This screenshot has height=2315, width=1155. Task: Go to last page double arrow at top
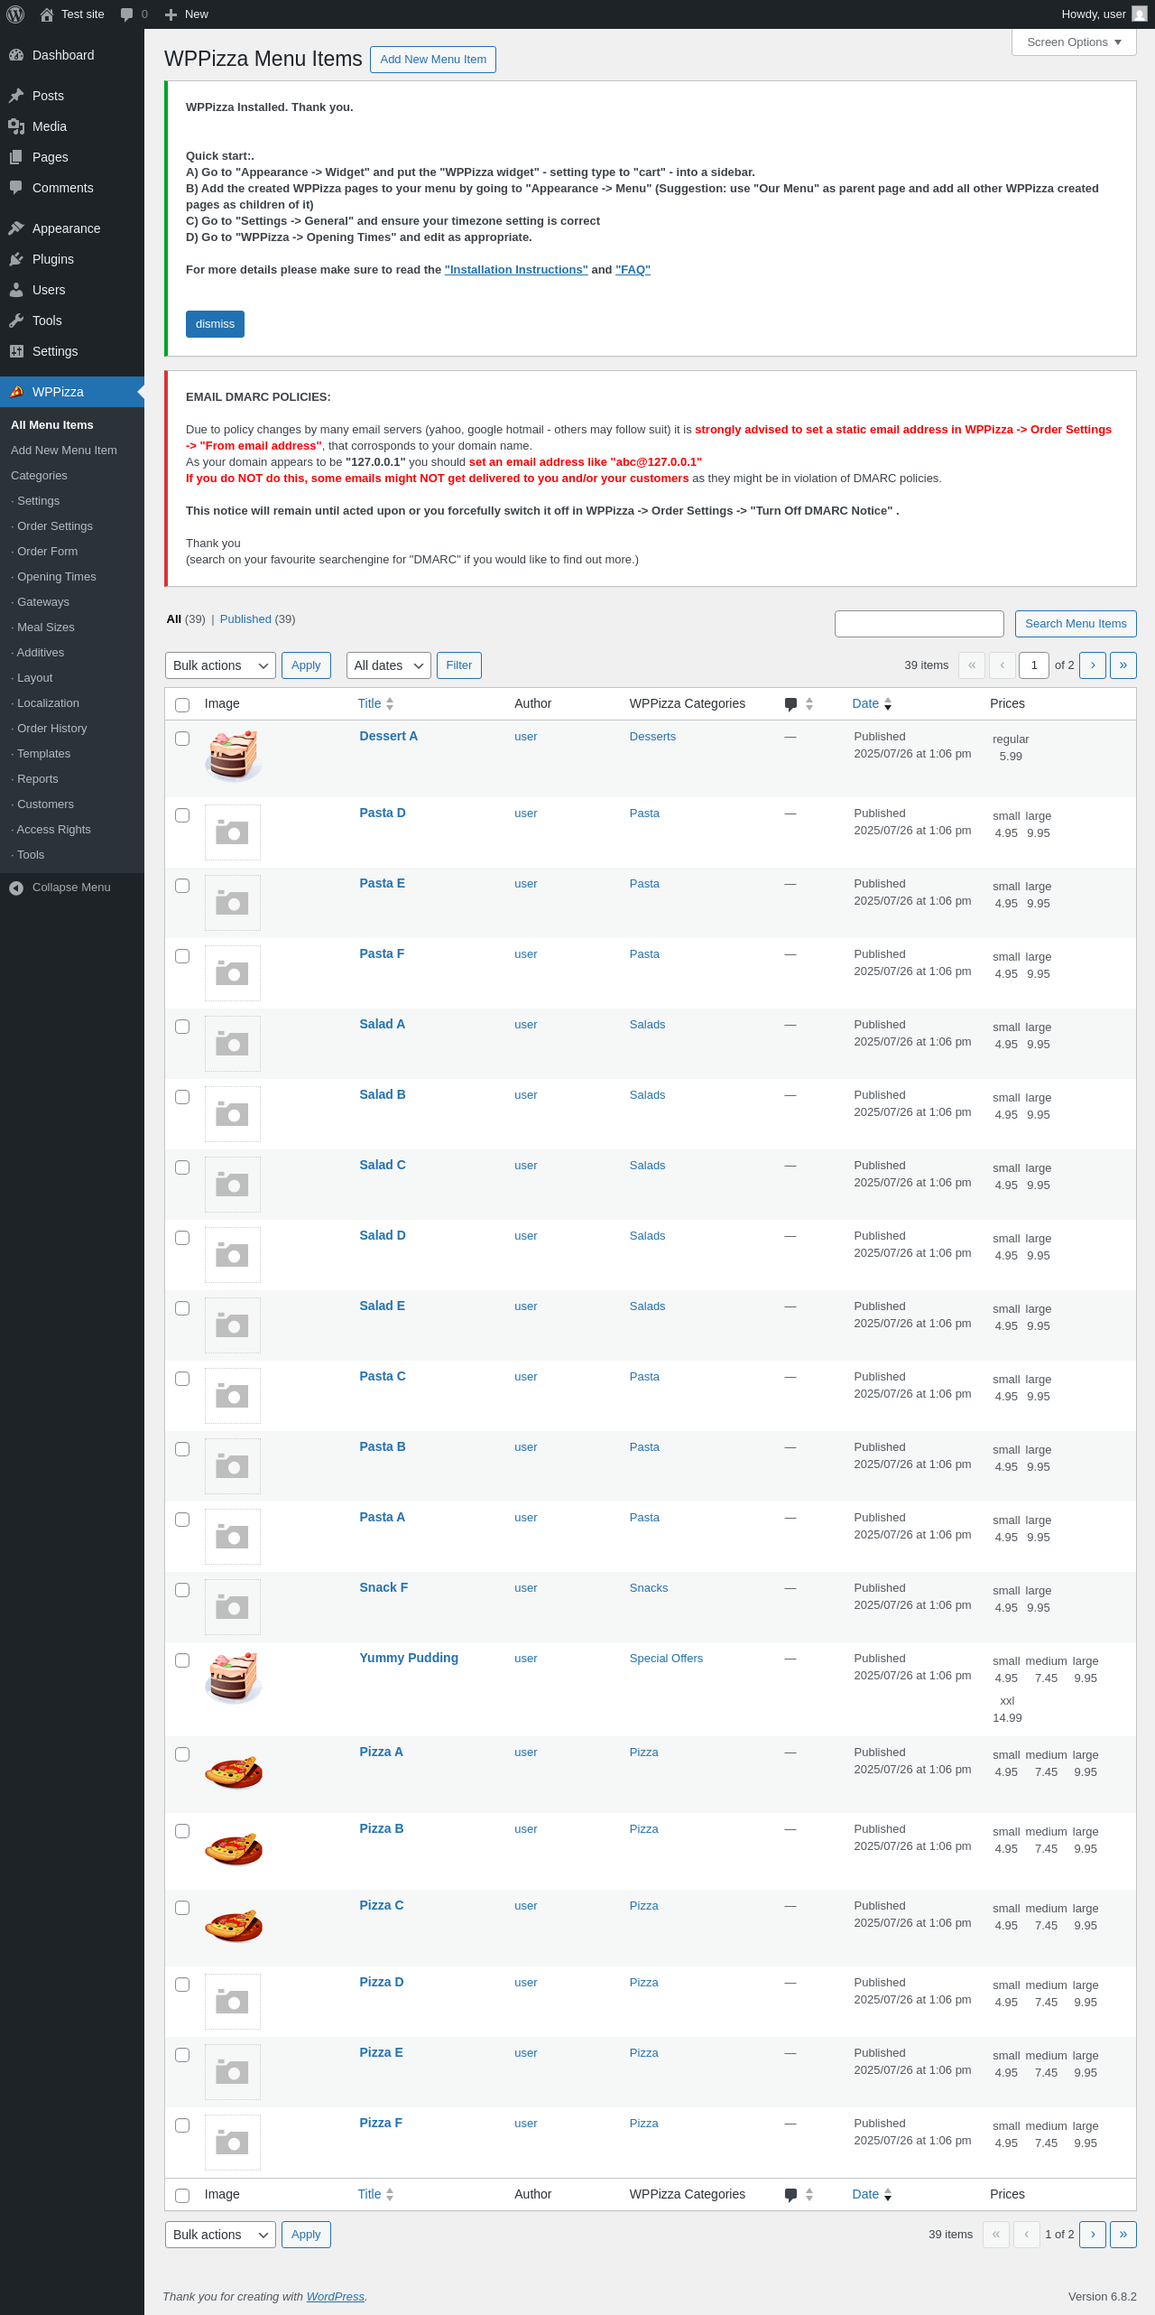click(x=1123, y=665)
